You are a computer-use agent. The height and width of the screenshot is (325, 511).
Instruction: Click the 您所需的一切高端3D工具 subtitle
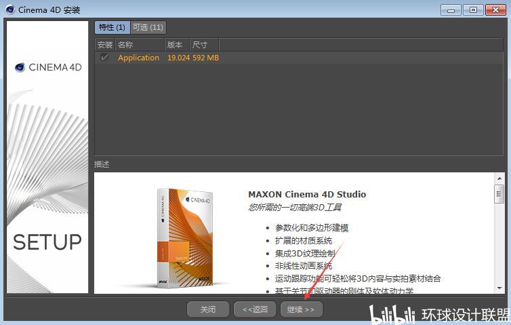coord(295,208)
